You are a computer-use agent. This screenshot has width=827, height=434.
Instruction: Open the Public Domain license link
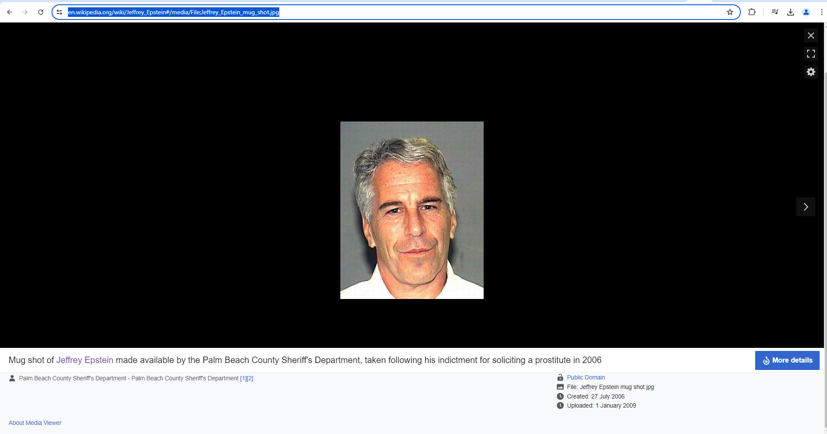(585, 377)
